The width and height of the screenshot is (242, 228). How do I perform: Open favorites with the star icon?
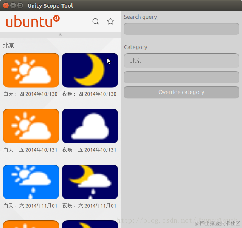(x=110, y=21)
